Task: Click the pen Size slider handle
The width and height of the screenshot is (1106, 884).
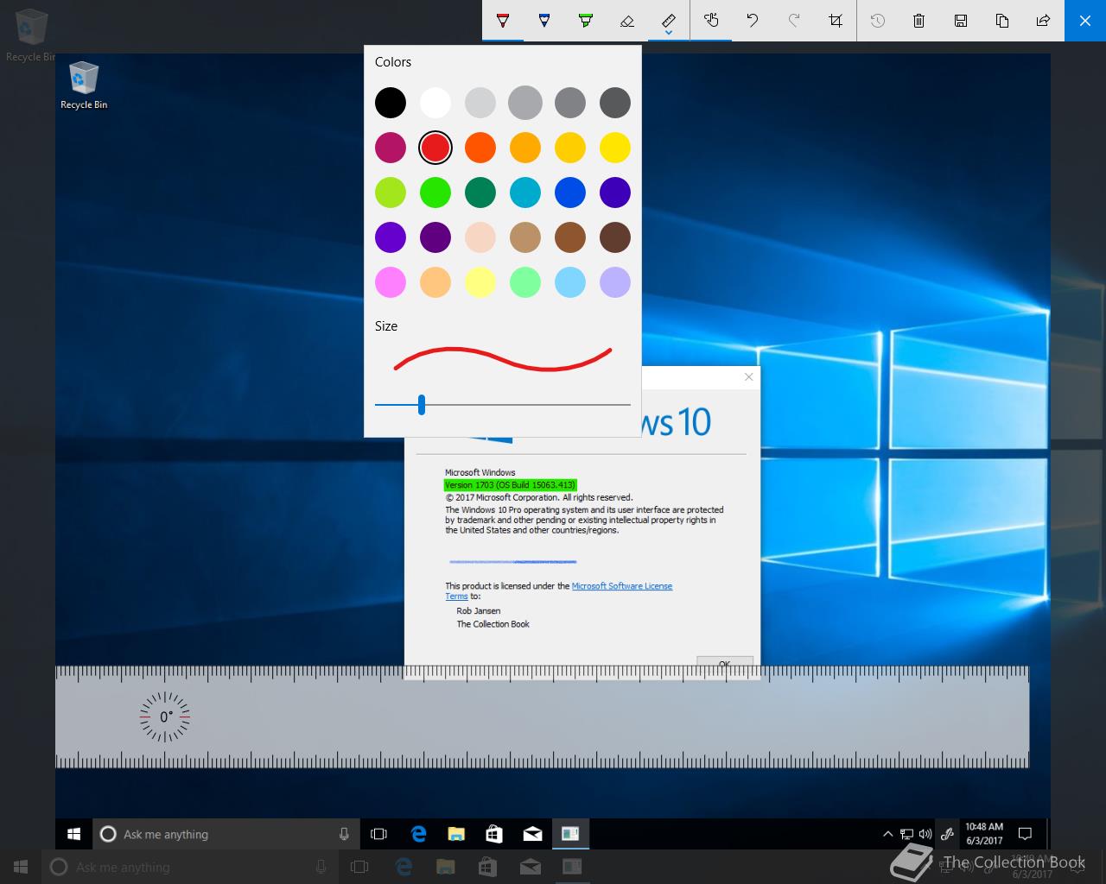Action: 422,404
